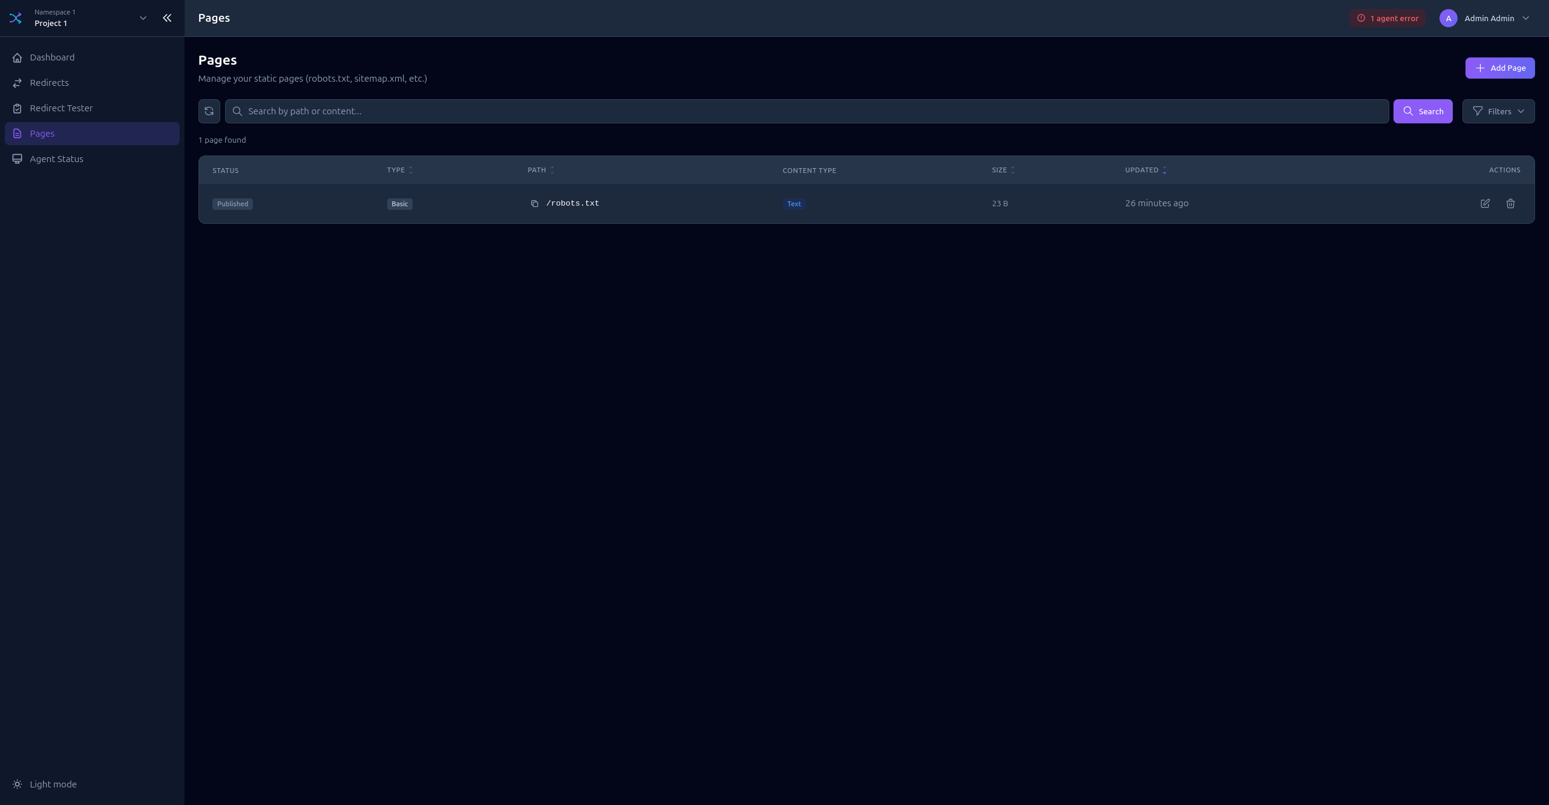Image resolution: width=1549 pixels, height=805 pixels.
Task: Open Agent Status section
Action: [x=56, y=159]
